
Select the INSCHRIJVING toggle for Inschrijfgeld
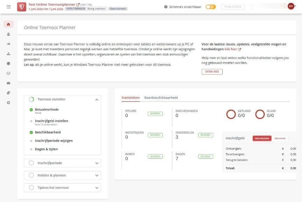point(262,139)
